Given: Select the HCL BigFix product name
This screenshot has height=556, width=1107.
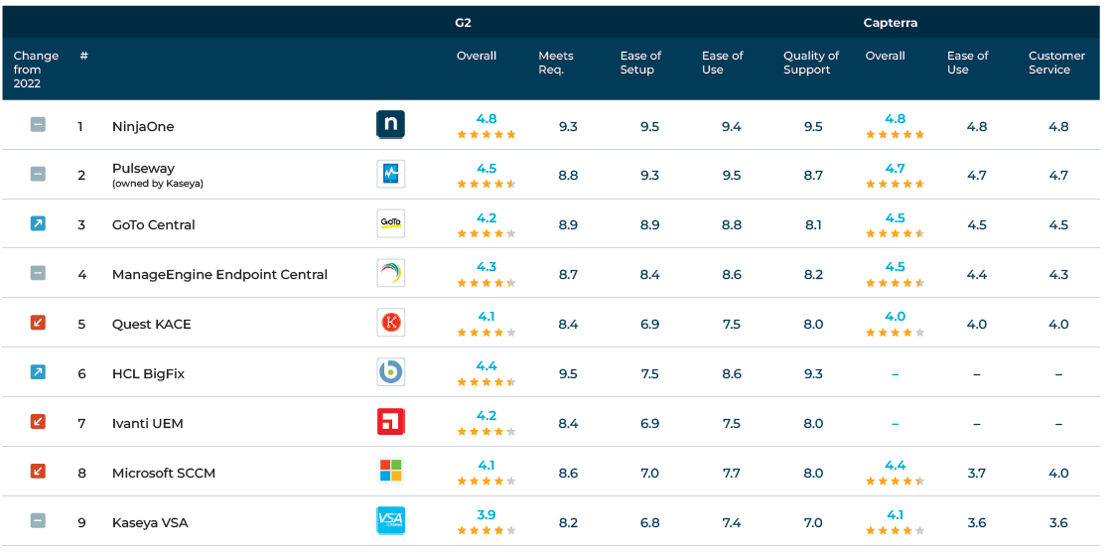Looking at the screenshot, I should (148, 374).
